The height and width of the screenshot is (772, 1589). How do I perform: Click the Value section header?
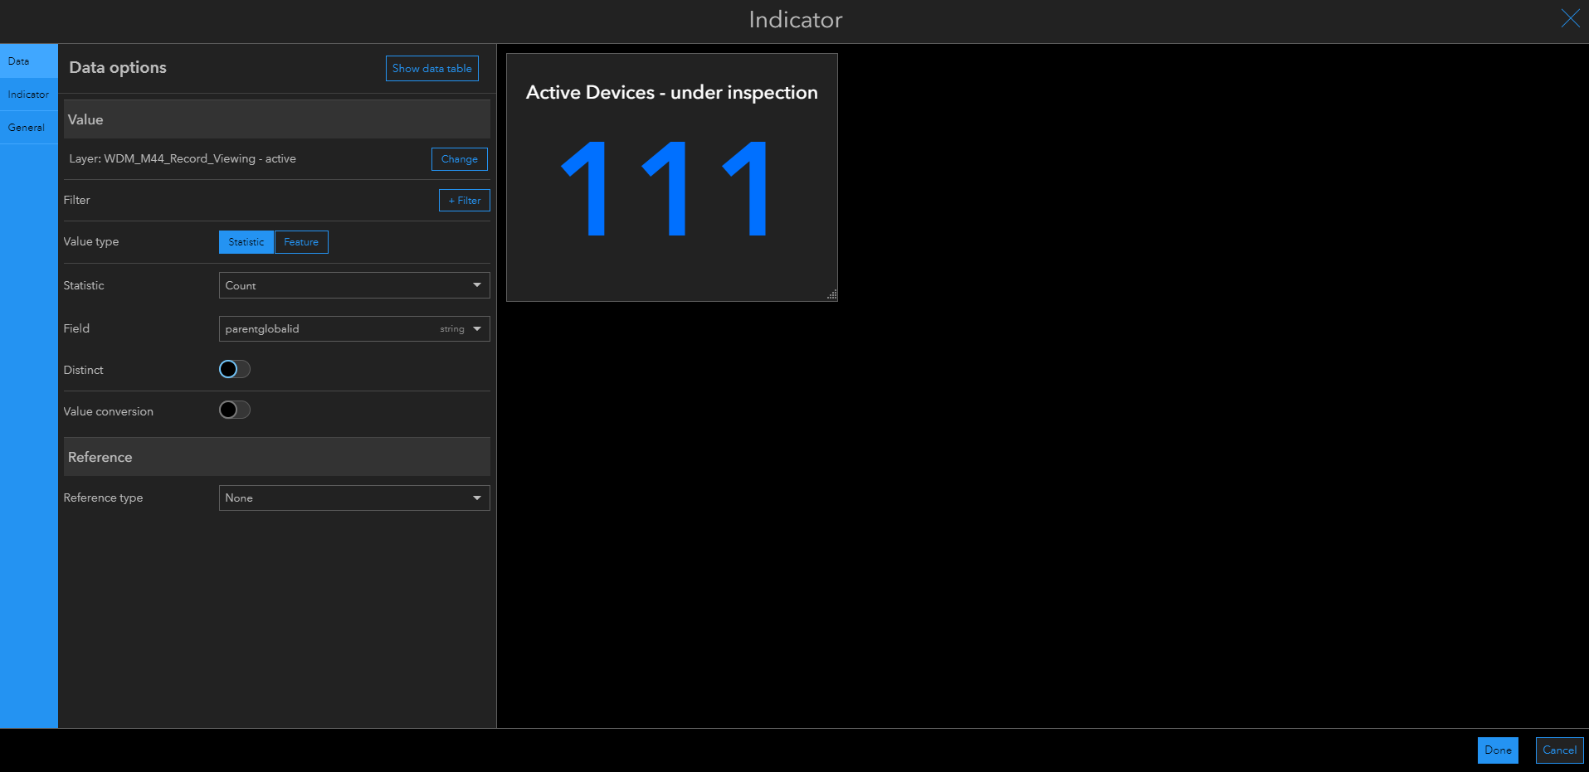click(x=276, y=119)
